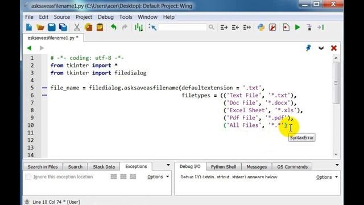The height and width of the screenshot is (205, 364).
Task: Click first exception view layout button
Action: pyautogui.click(x=114, y=177)
